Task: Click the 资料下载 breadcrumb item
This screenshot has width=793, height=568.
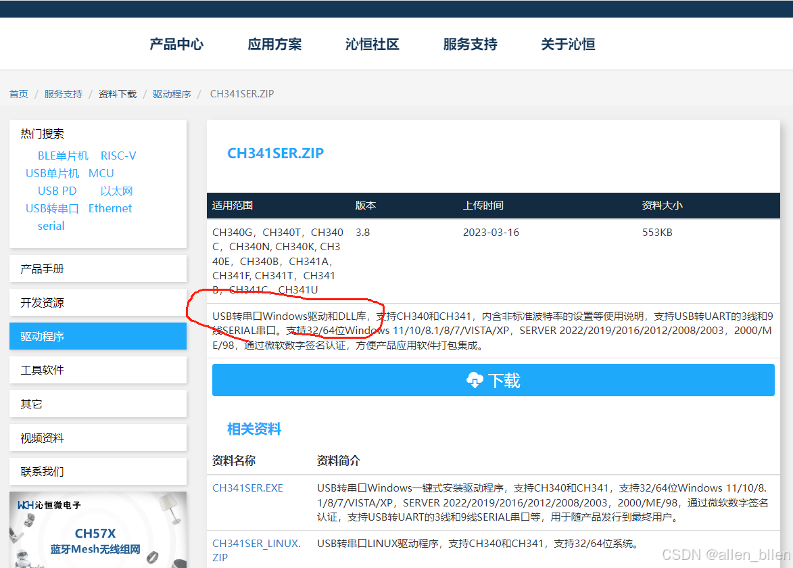Action: (118, 94)
